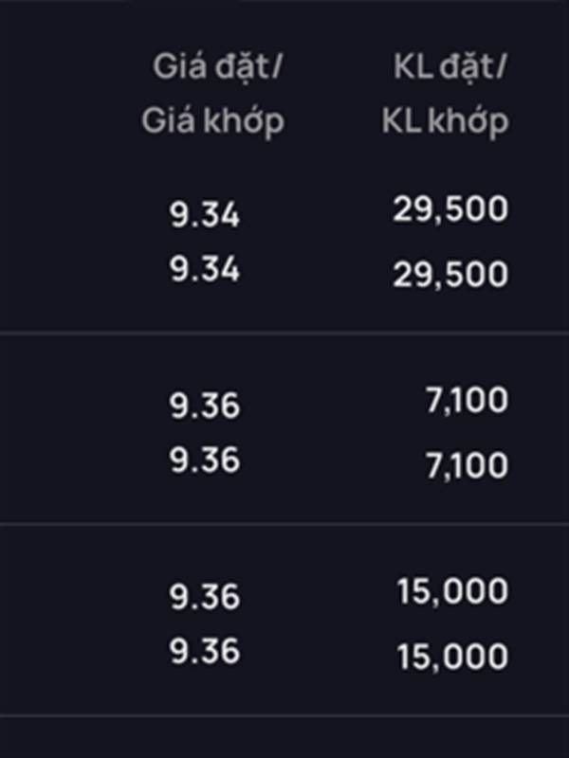Image resolution: width=569 pixels, height=758 pixels.
Task: Sort by the Giá đặt header label
Action: [x=217, y=67]
